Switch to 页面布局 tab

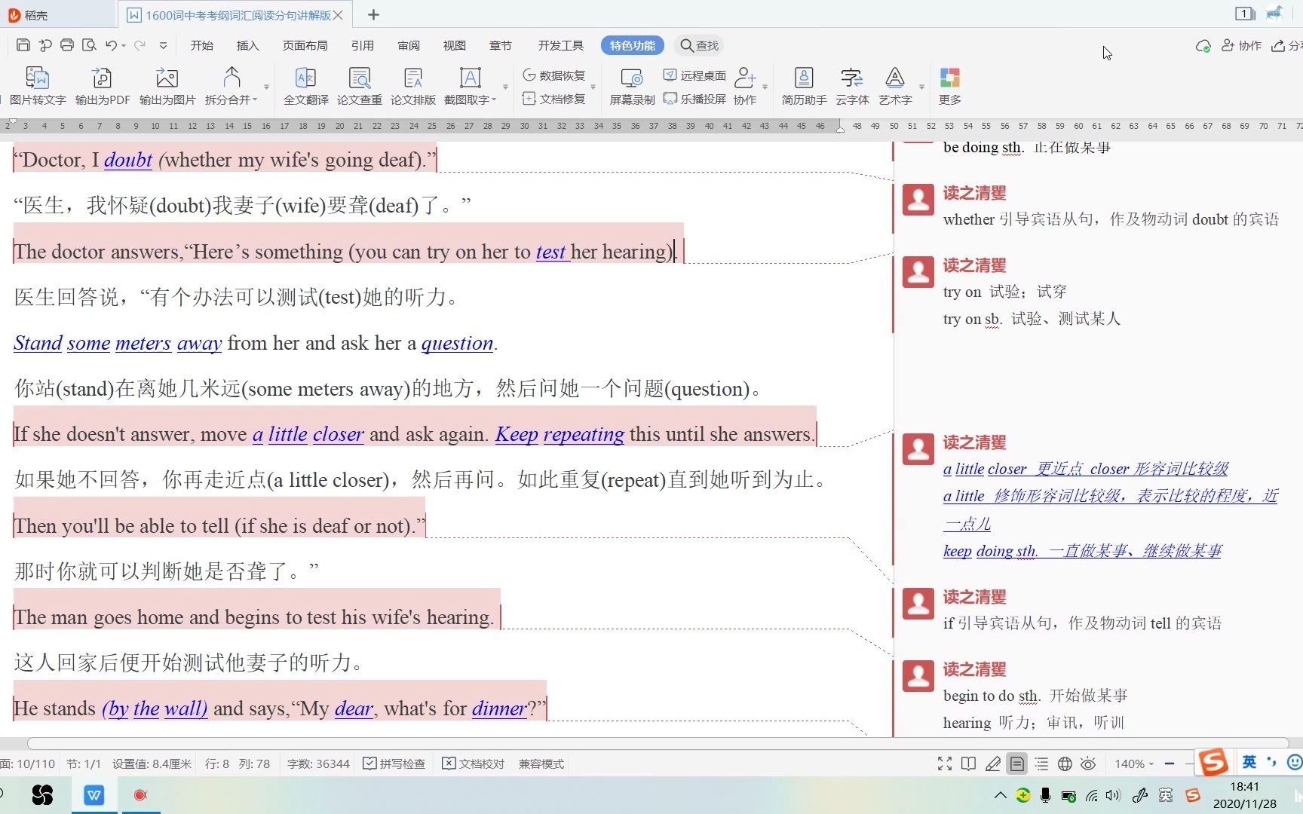pos(305,45)
